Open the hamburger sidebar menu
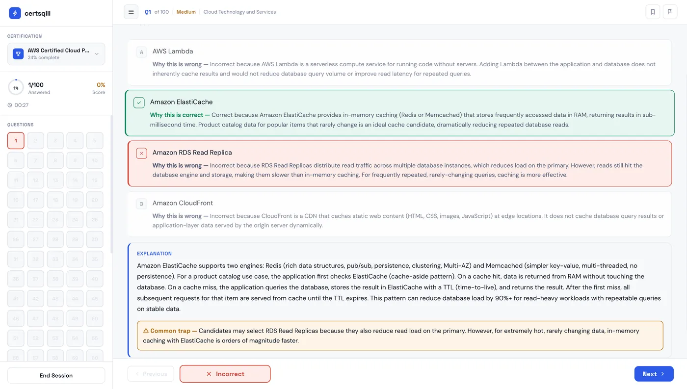 (x=131, y=12)
